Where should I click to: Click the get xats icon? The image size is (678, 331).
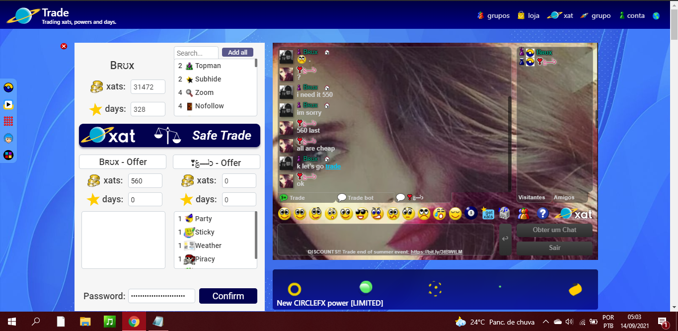point(488,213)
